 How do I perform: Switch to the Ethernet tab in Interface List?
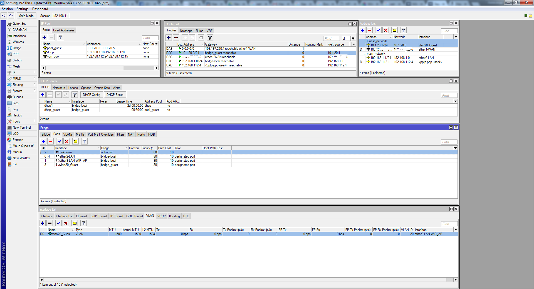(82, 216)
